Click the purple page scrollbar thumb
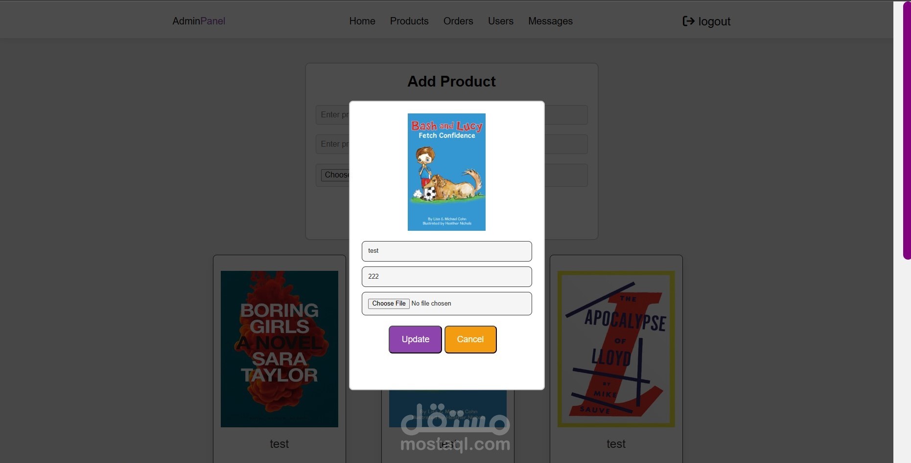The image size is (911, 463). [907, 130]
